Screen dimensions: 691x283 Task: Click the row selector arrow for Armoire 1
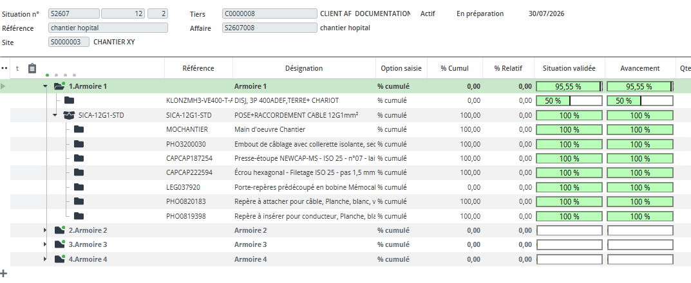(4, 86)
